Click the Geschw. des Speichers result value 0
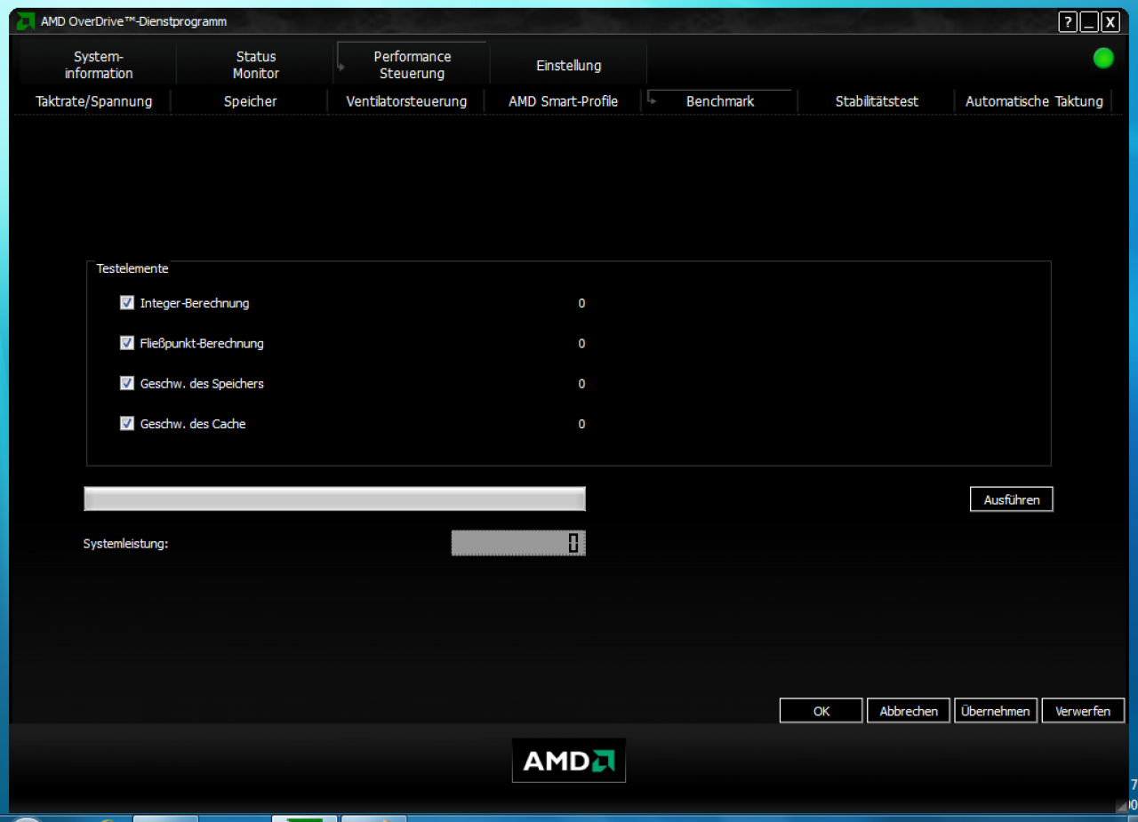 coord(581,384)
